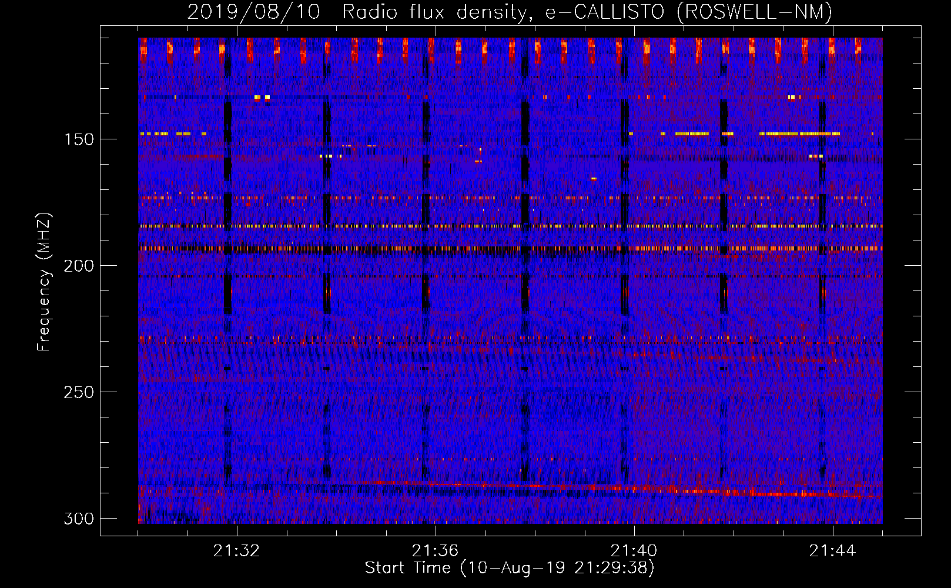Click the 250 frequency tick label
The image size is (951, 588).
[79, 392]
